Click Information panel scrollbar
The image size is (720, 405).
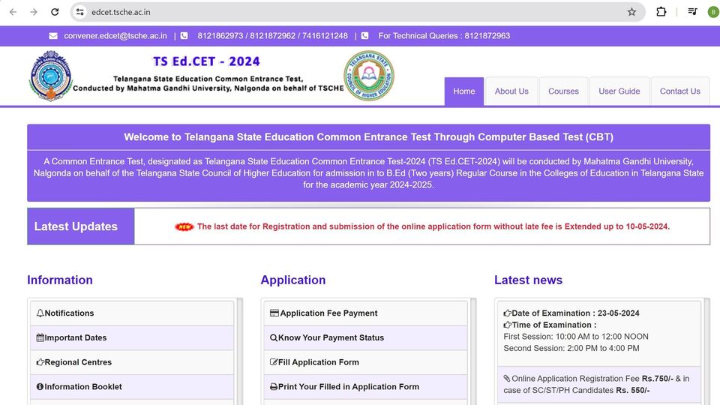pyautogui.click(x=239, y=352)
